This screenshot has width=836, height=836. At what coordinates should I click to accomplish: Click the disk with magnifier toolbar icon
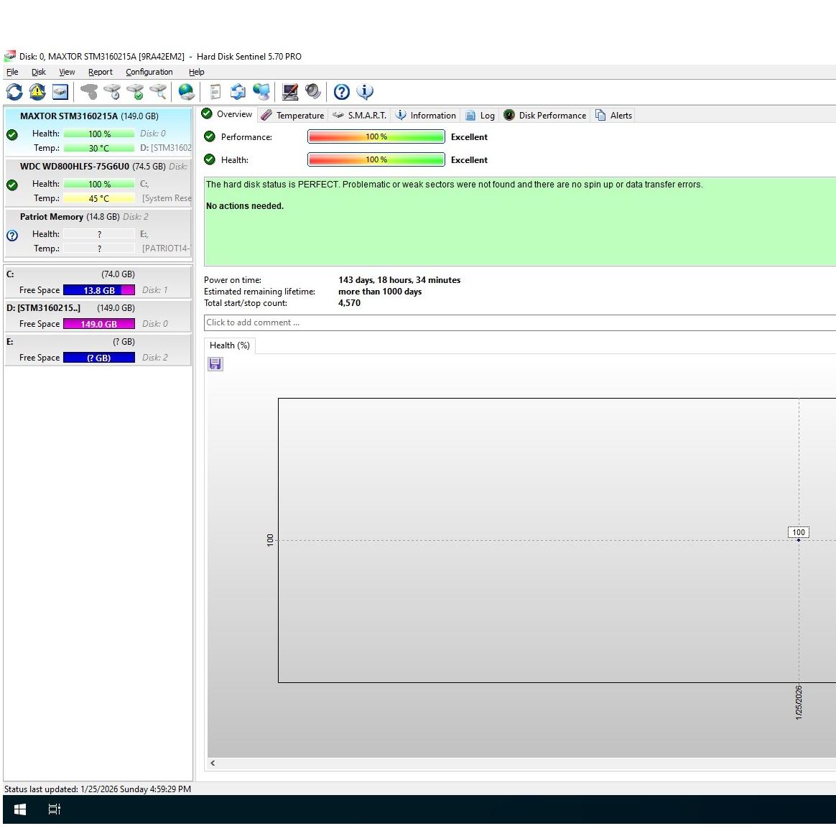click(158, 92)
